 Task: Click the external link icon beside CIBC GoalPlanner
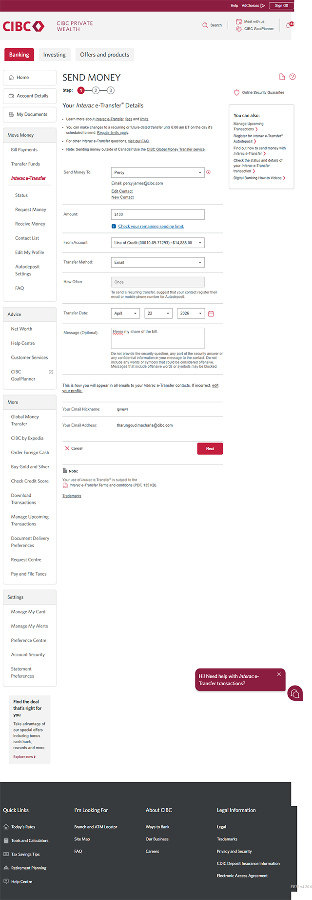point(51,372)
